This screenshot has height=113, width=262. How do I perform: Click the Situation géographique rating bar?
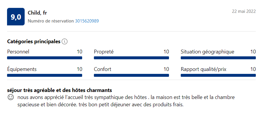[x=218, y=58]
